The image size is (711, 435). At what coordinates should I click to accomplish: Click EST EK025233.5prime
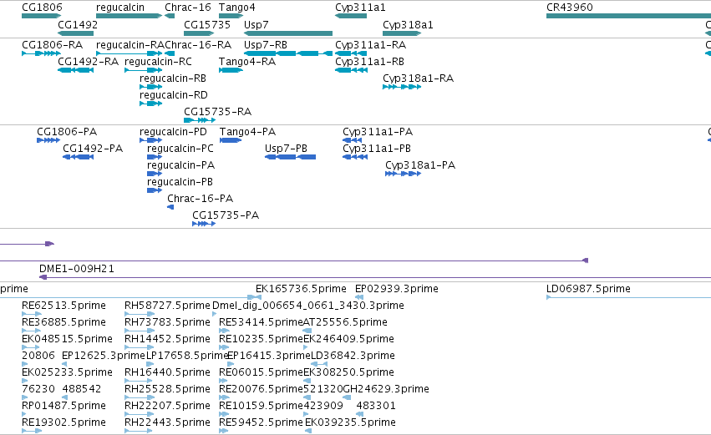coord(67,372)
